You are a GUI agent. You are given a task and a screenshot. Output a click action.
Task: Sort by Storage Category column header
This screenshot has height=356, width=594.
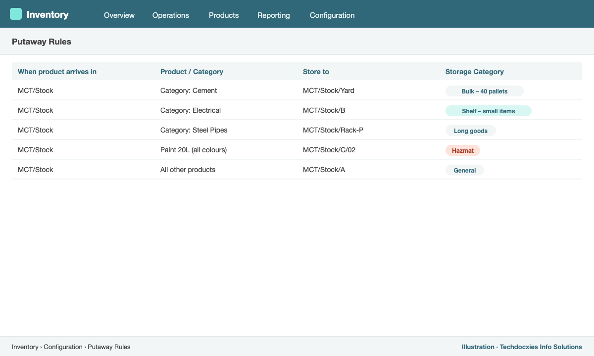(x=475, y=72)
